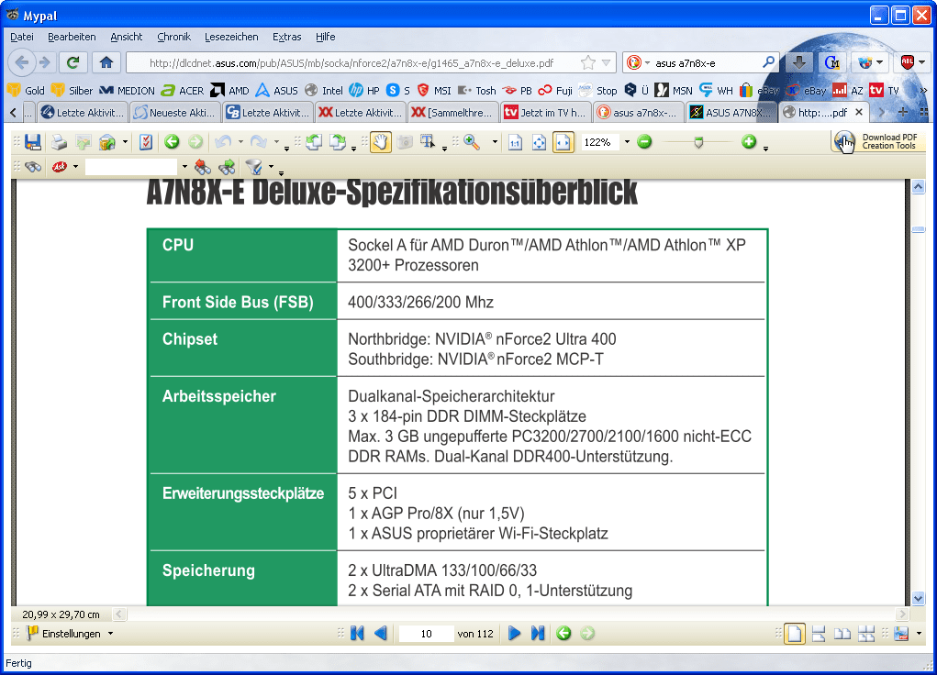Print the document using the printer icon

click(59, 142)
